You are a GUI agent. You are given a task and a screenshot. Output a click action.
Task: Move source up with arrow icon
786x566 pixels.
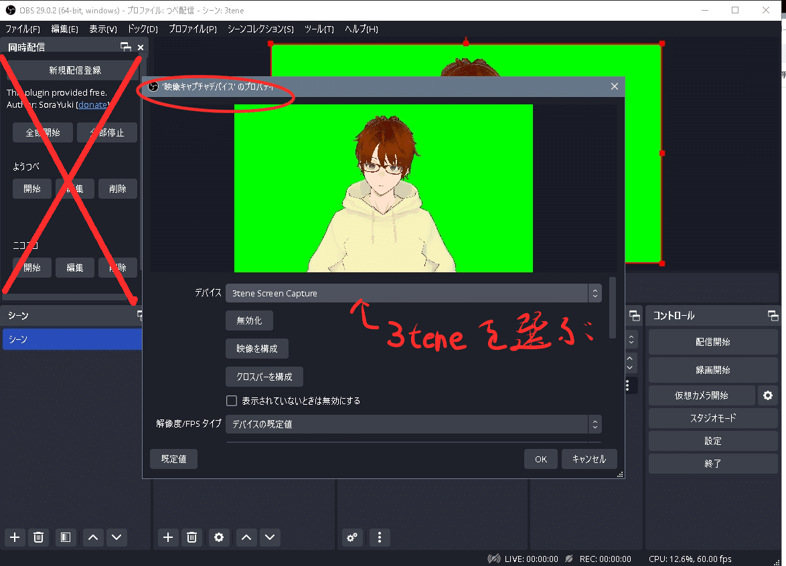[246, 537]
